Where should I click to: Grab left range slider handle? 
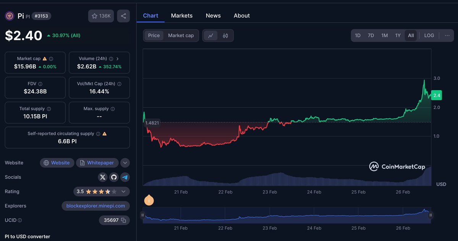(142, 215)
